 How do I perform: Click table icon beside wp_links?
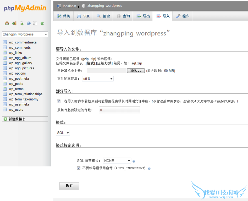[x=5, y=53]
